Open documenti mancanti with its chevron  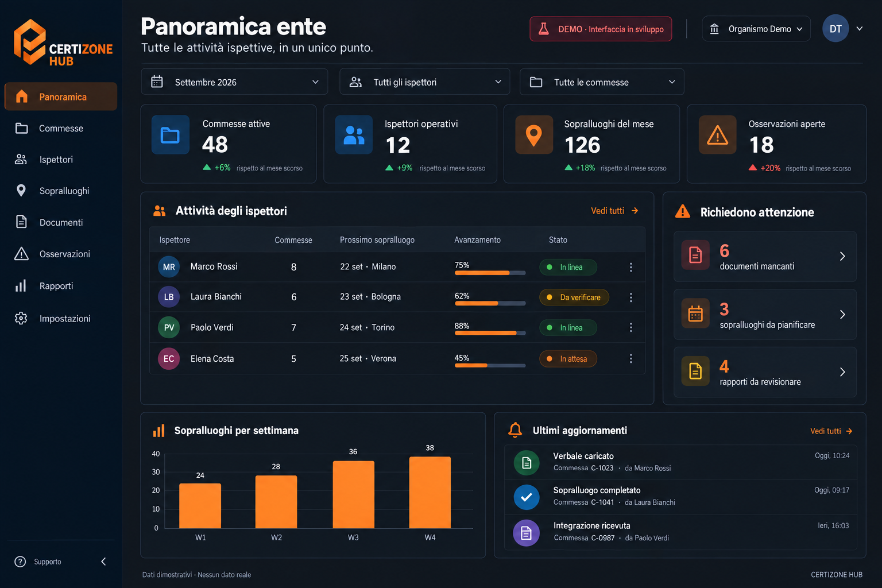[x=842, y=256]
